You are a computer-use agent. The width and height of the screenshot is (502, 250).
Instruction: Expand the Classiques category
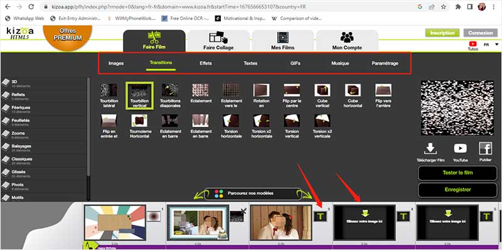click(43, 160)
